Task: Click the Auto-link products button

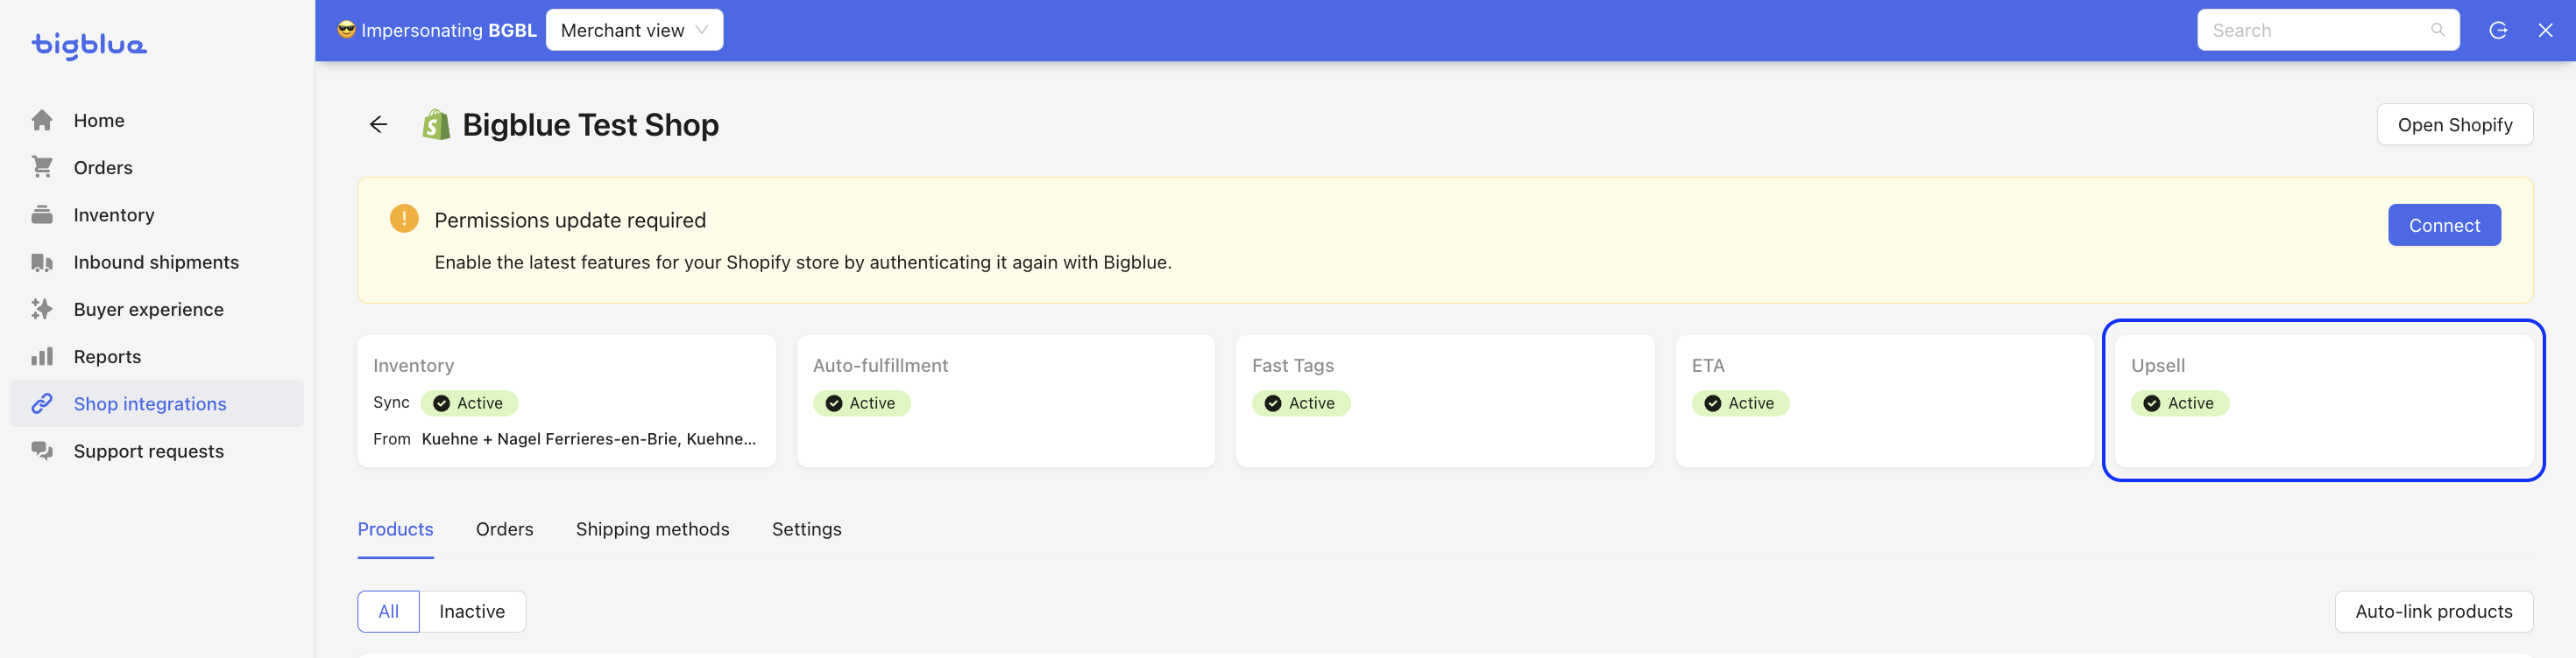Action: click(2433, 612)
